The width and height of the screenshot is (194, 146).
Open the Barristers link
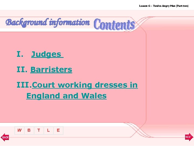(x=51, y=69)
